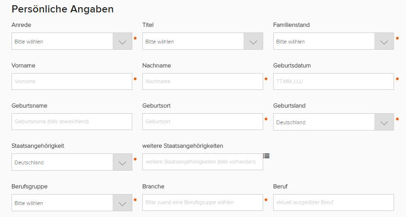Click the Geburtsname input box
Viewport: 406px width, 217px height.
coord(72,122)
